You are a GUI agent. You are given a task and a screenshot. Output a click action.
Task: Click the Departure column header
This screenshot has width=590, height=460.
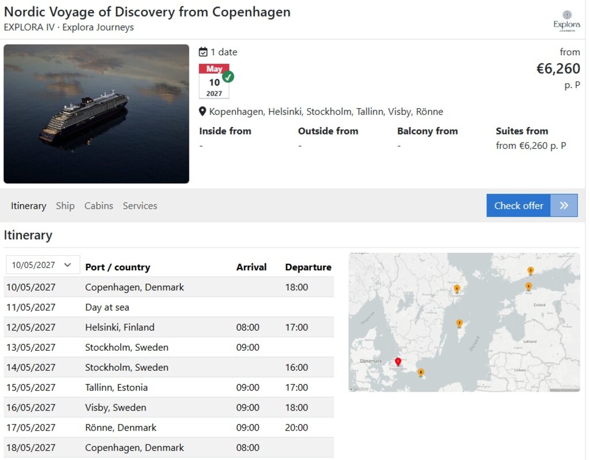(x=308, y=267)
